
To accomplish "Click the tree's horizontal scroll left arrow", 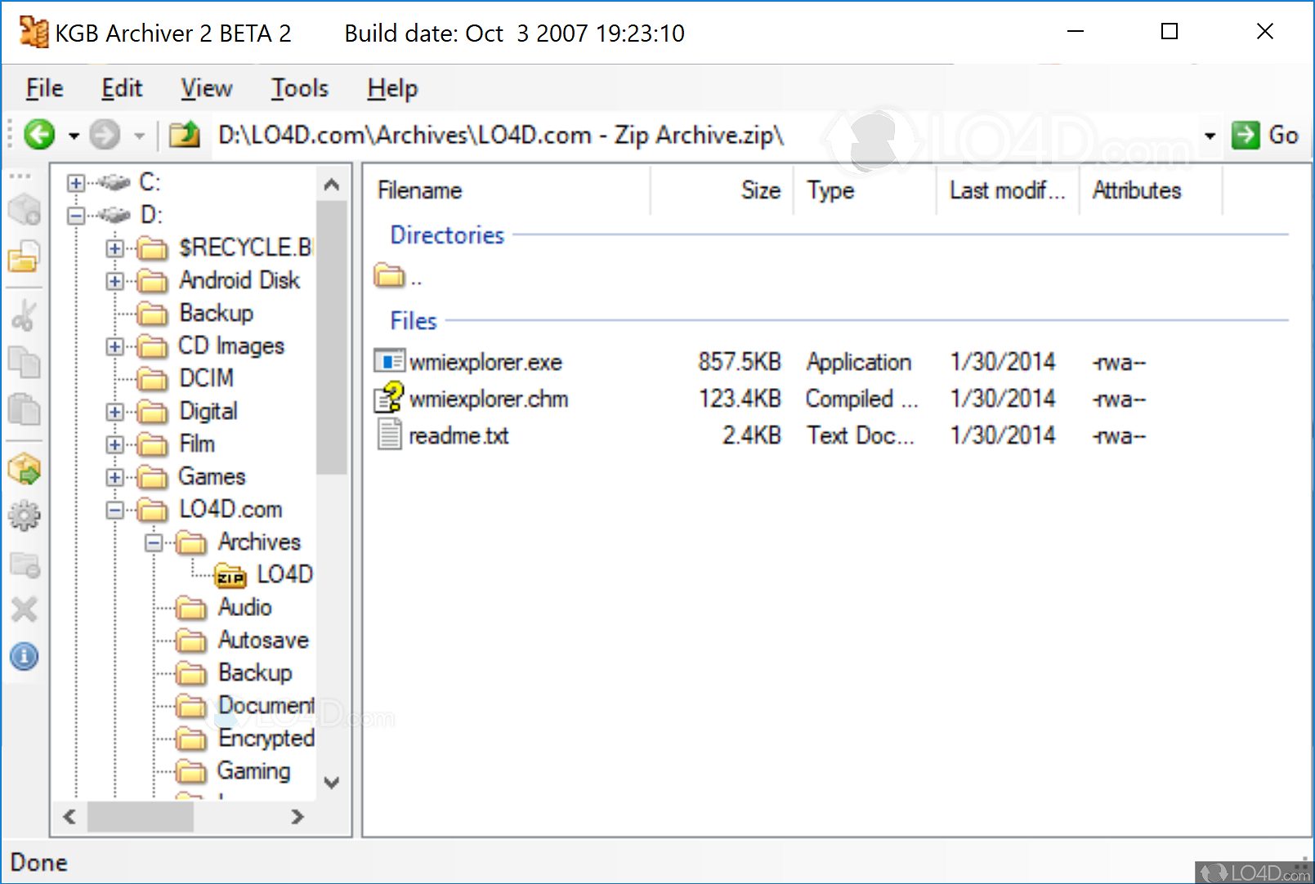I will pos(69,816).
